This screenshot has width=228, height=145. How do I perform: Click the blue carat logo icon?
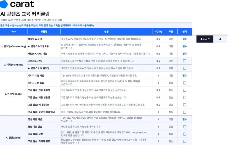tap(4, 4)
